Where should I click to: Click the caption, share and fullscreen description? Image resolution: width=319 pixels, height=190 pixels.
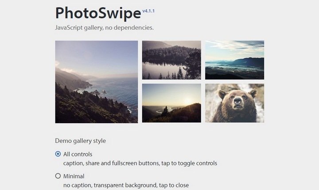coord(140,163)
